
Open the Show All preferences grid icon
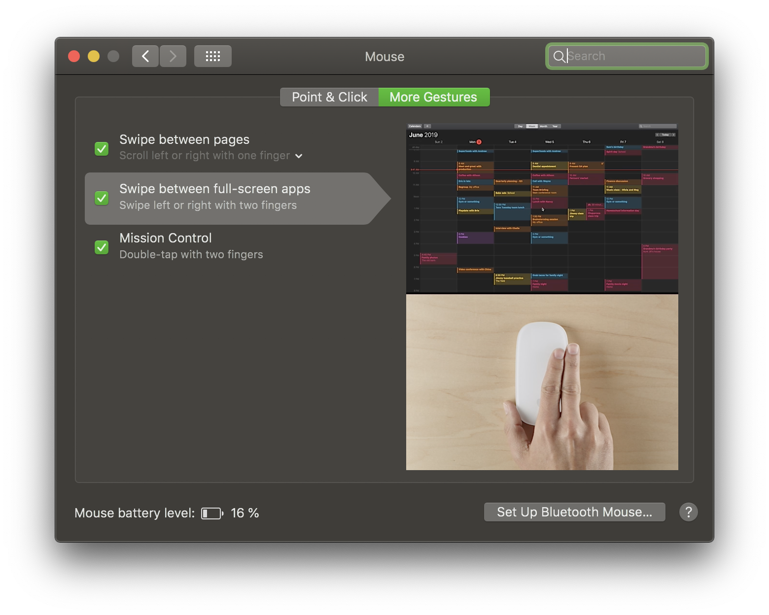click(212, 56)
